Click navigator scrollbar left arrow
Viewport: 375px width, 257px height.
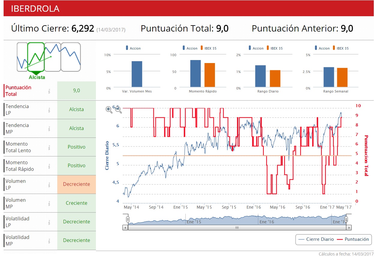pyautogui.click(x=125, y=228)
